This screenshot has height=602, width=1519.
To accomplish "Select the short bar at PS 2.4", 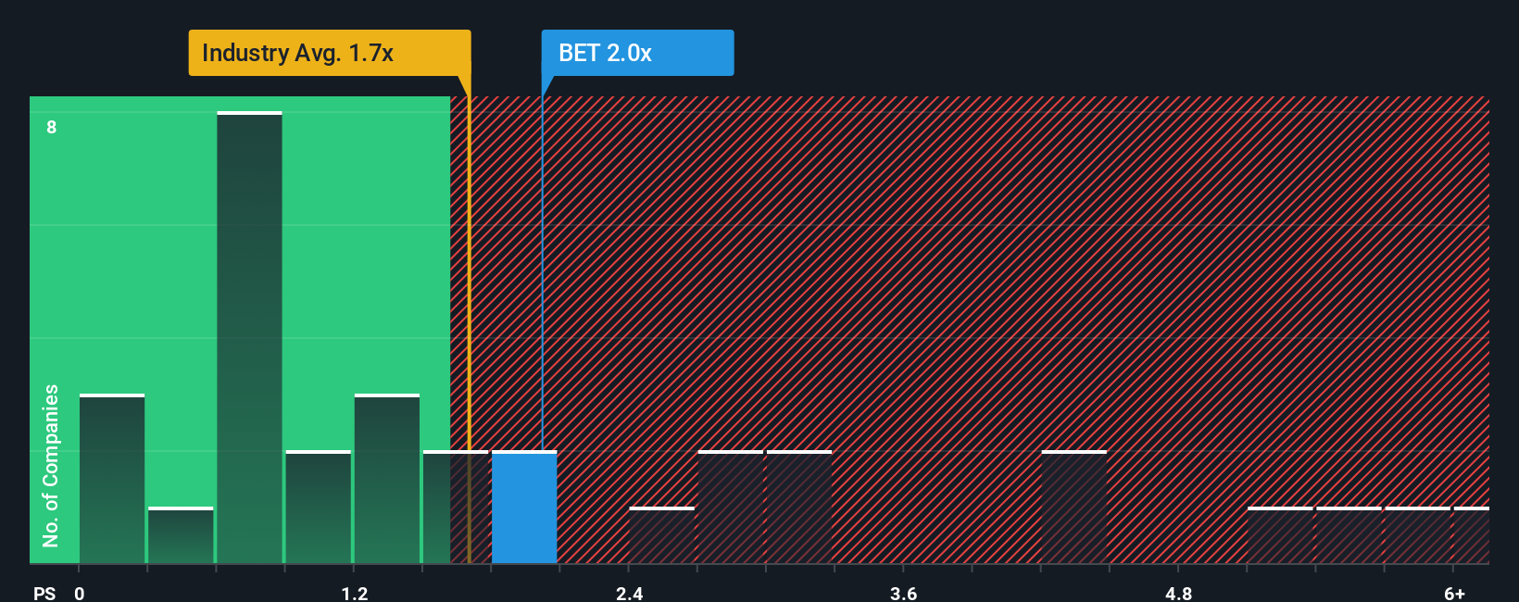I will point(661,535).
